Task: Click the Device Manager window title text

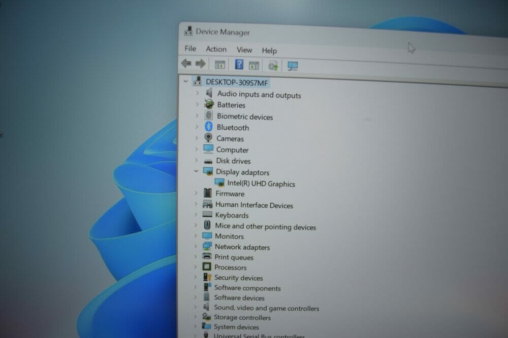Action: click(223, 32)
